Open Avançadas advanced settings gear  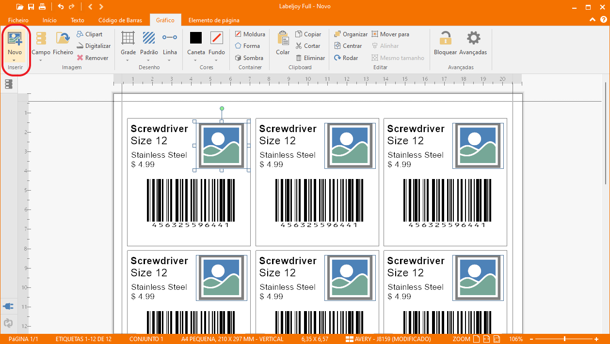tap(473, 44)
